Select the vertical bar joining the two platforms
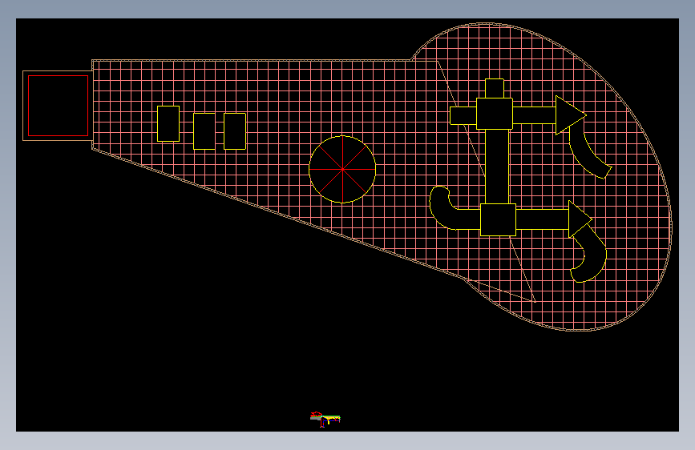 coord(497,167)
